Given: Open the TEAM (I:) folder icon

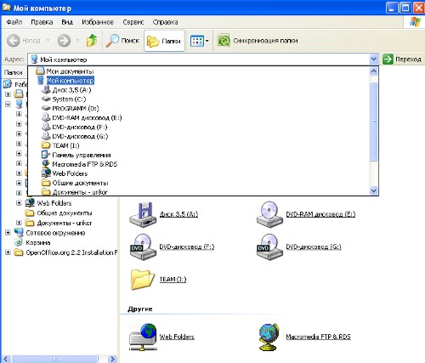Looking at the screenshot, I should point(142,280).
